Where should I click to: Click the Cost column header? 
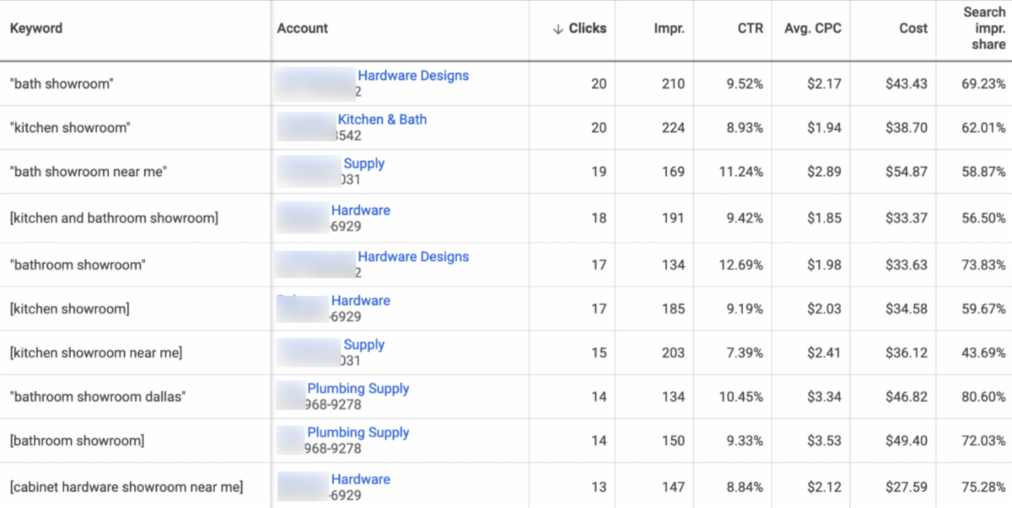913,28
